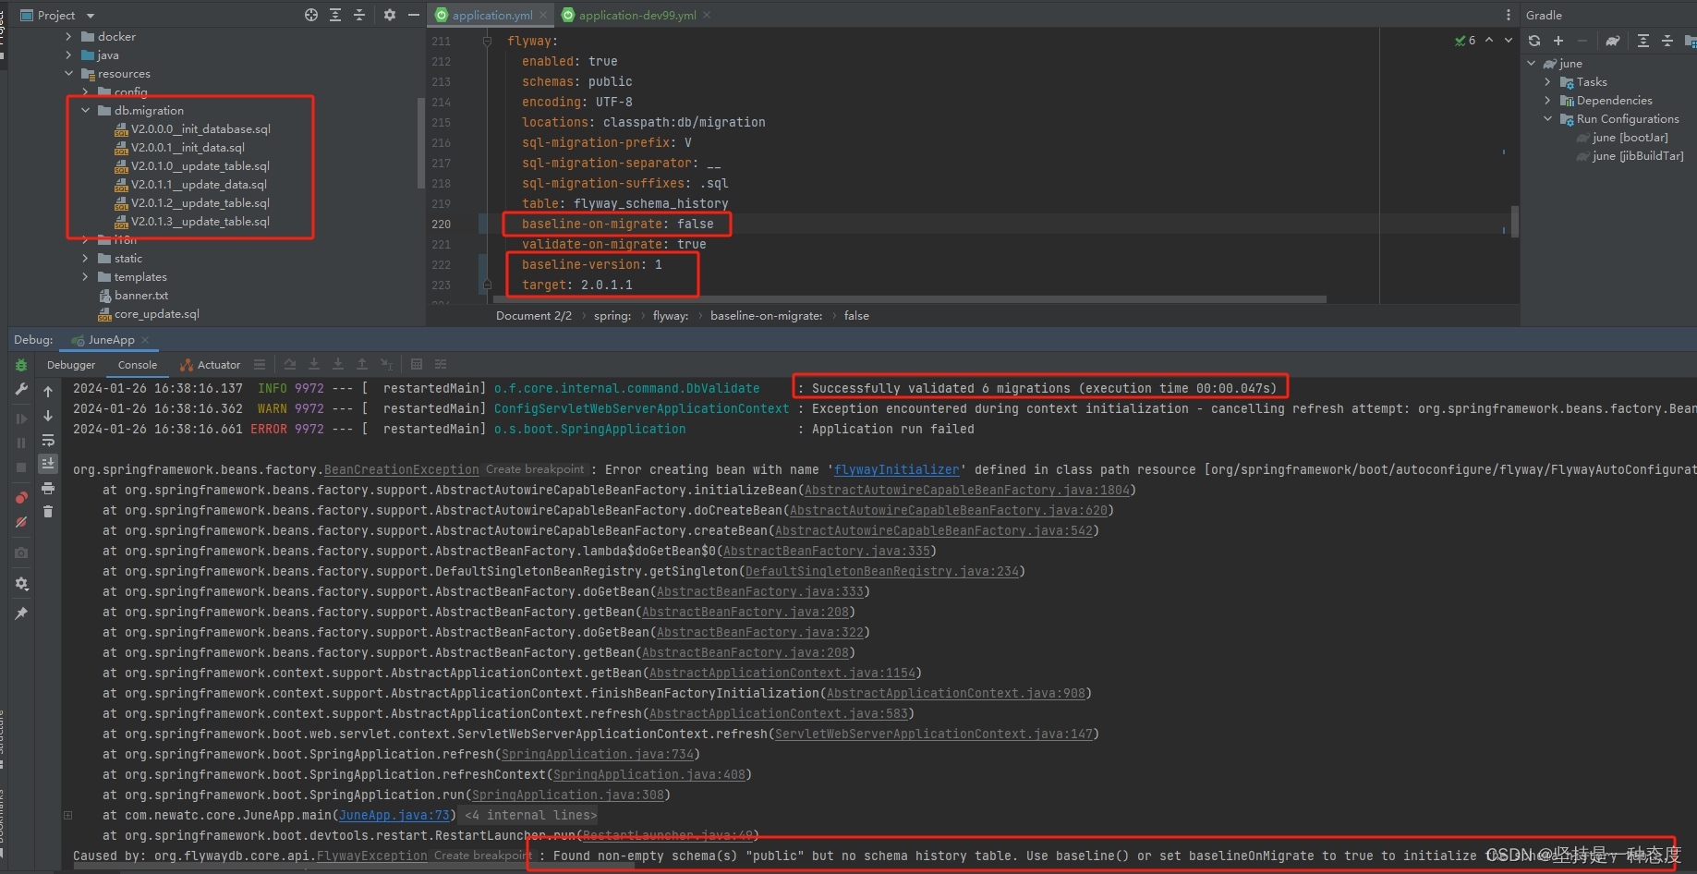Expand all in Gradle panel
Image resolution: width=1697 pixels, height=874 pixels.
click(x=1643, y=41)
